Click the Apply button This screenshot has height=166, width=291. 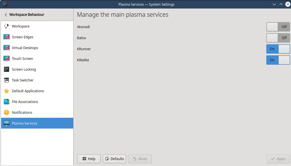tap(278, 159)
